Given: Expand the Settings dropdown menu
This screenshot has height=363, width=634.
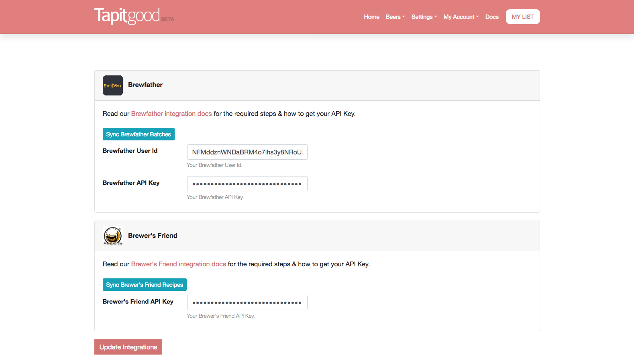Looking at the screenshot, I should point(424,17).
